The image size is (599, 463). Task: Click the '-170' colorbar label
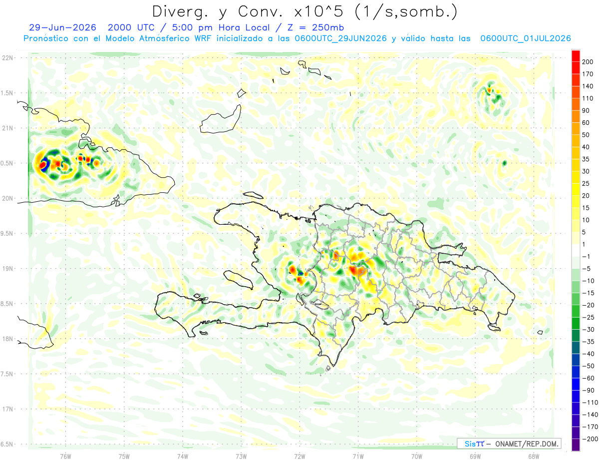(x=589, y=427)
